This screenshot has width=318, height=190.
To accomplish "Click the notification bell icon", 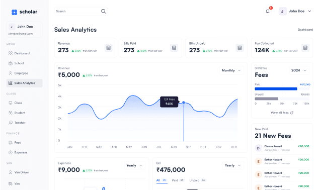I will 268,12.
